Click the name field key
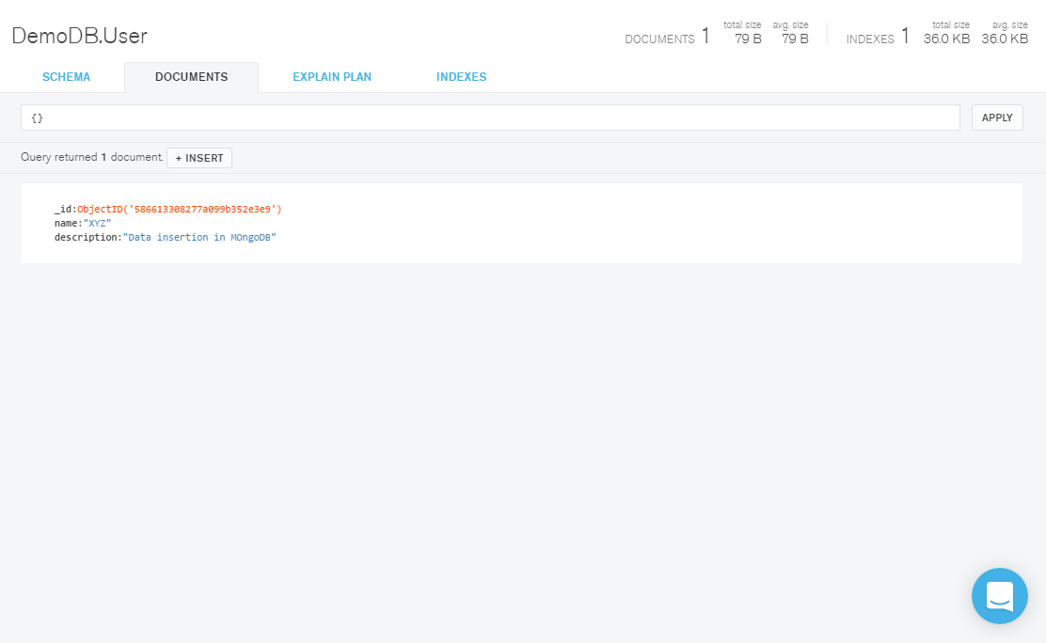This screenshot has width=1046, height=643. [x=66, y=223]
